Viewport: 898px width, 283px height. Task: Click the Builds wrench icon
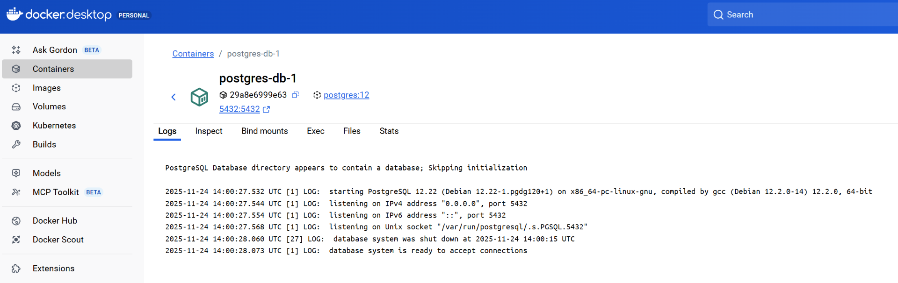click(x=16, y=145)
